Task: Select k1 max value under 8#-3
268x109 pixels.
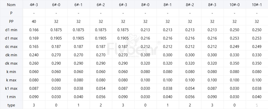Action: pos(212,88)
